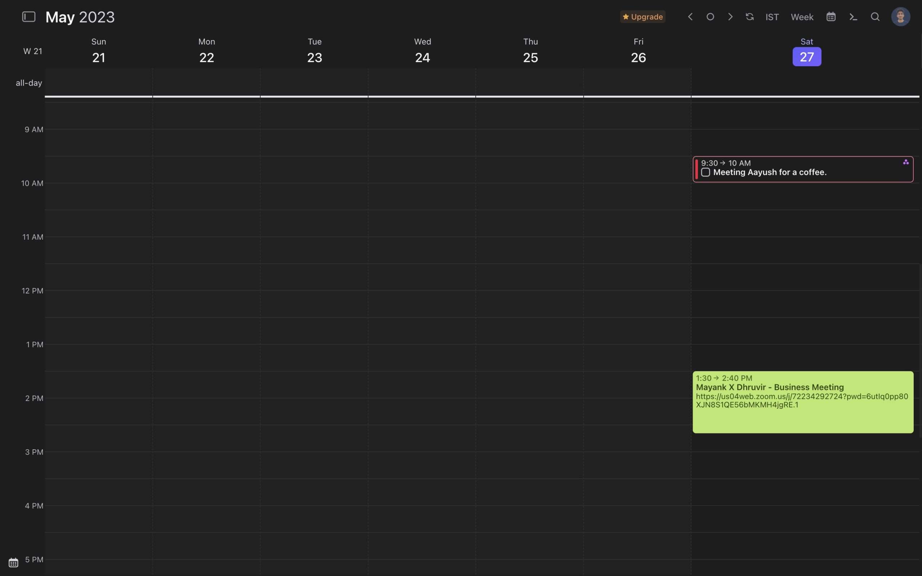Jump to today with the circle icon
This screenshot has width=922, height=576.
tap(710, 17)
